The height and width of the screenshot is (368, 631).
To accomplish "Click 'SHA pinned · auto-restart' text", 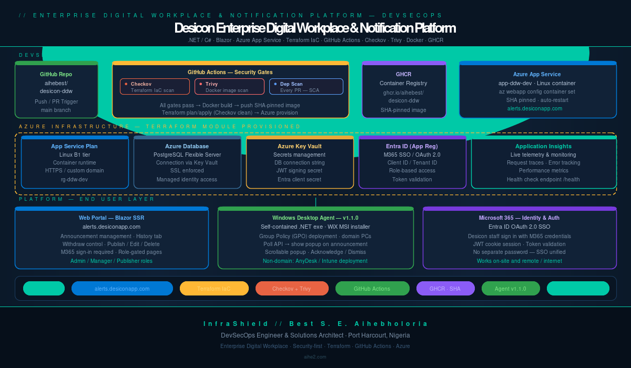I will [x=537, y=100].
